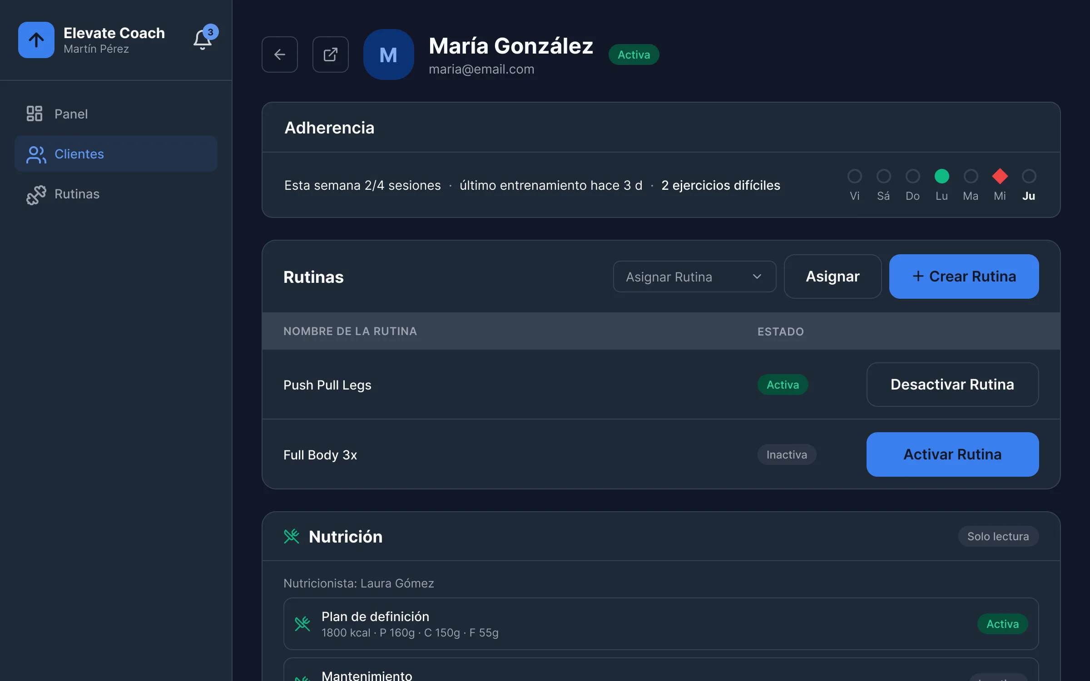Click the ESTADO column header
1090x681 pixels.
(x=781, y=331)
